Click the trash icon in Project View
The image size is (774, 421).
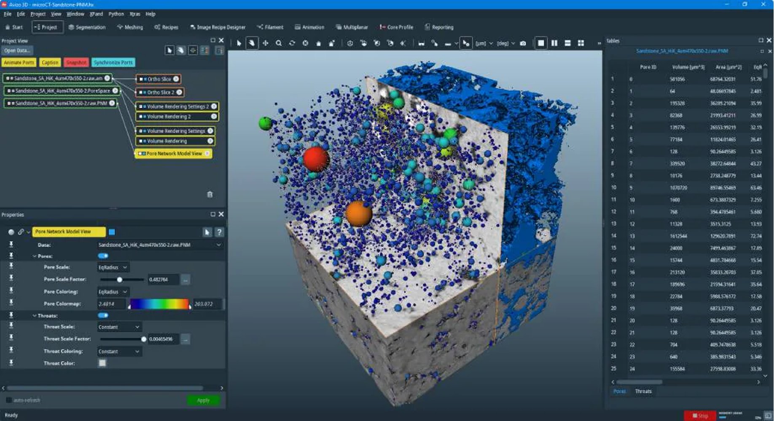click(x=210, y=195)
